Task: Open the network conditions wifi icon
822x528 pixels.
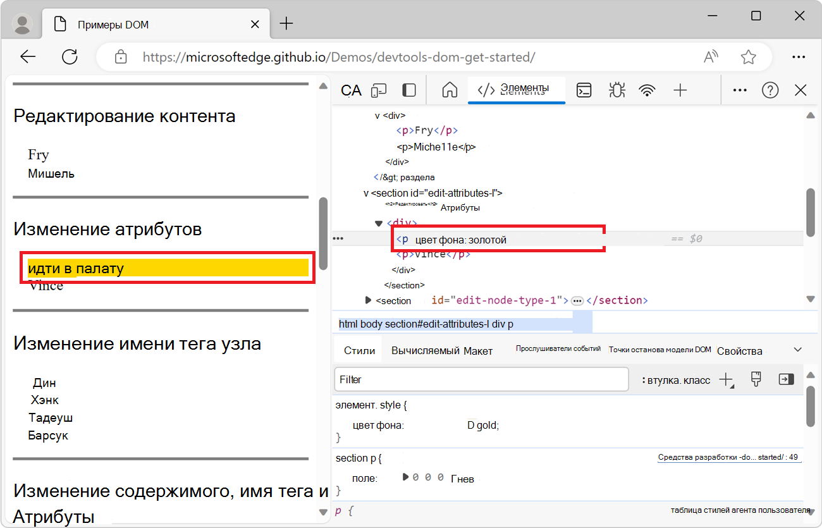Action: coord(647,90)
